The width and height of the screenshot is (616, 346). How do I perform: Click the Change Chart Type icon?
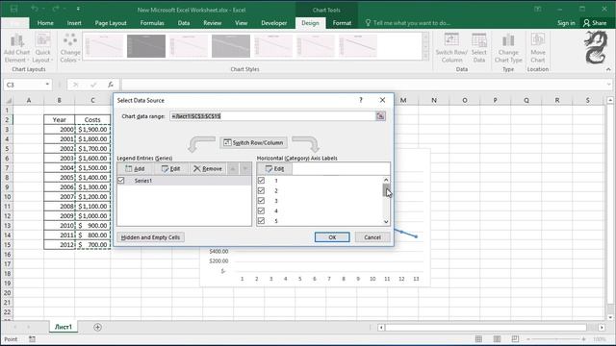[508, 40]
